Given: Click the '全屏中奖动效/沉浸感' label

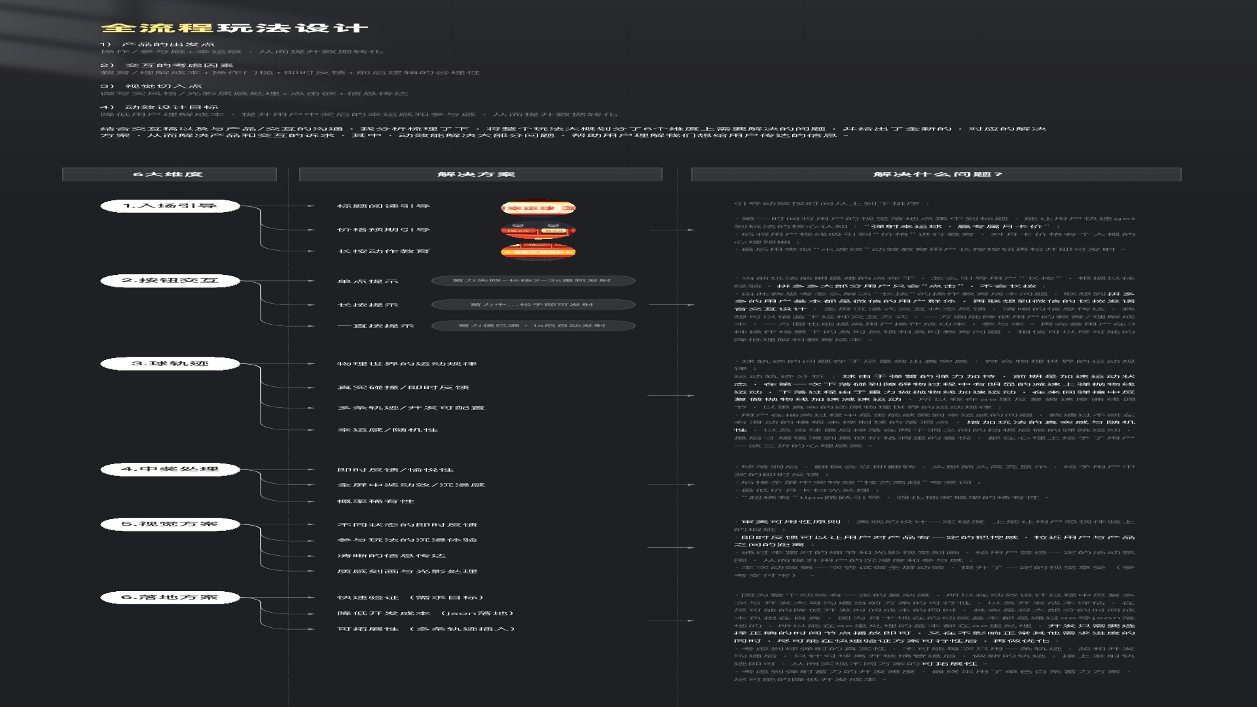Looking at the screenshot, I should [x=411, y=485].
